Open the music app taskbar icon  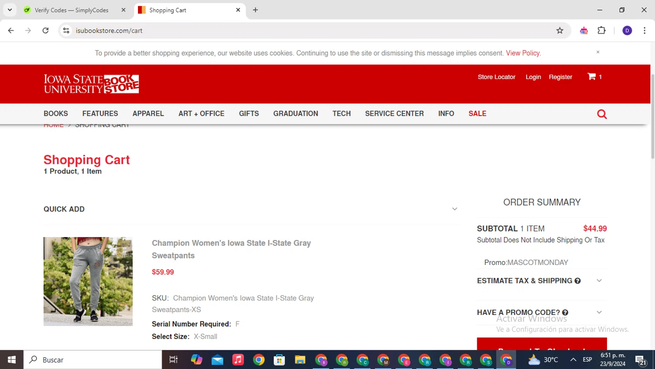pos(238,359)
